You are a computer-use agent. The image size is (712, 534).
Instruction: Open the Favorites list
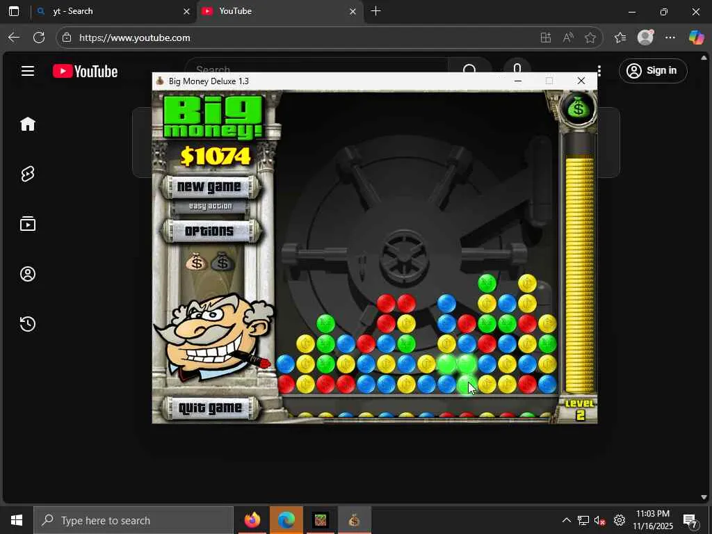click(x=620, y=38)
